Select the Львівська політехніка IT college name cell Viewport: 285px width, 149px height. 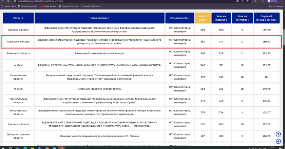(x=99, y=42)
